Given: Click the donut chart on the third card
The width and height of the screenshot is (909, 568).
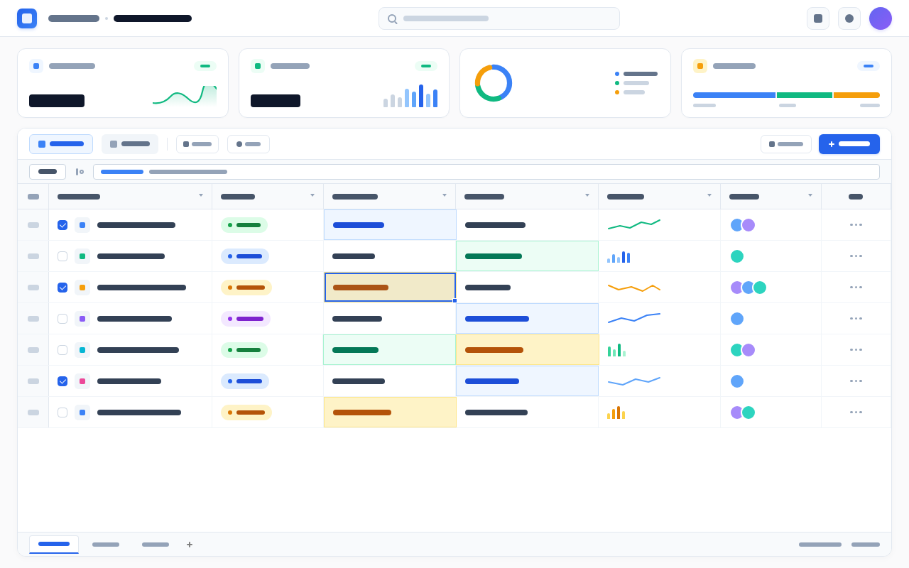Looking at the screenshot, I should click(494, 83).
